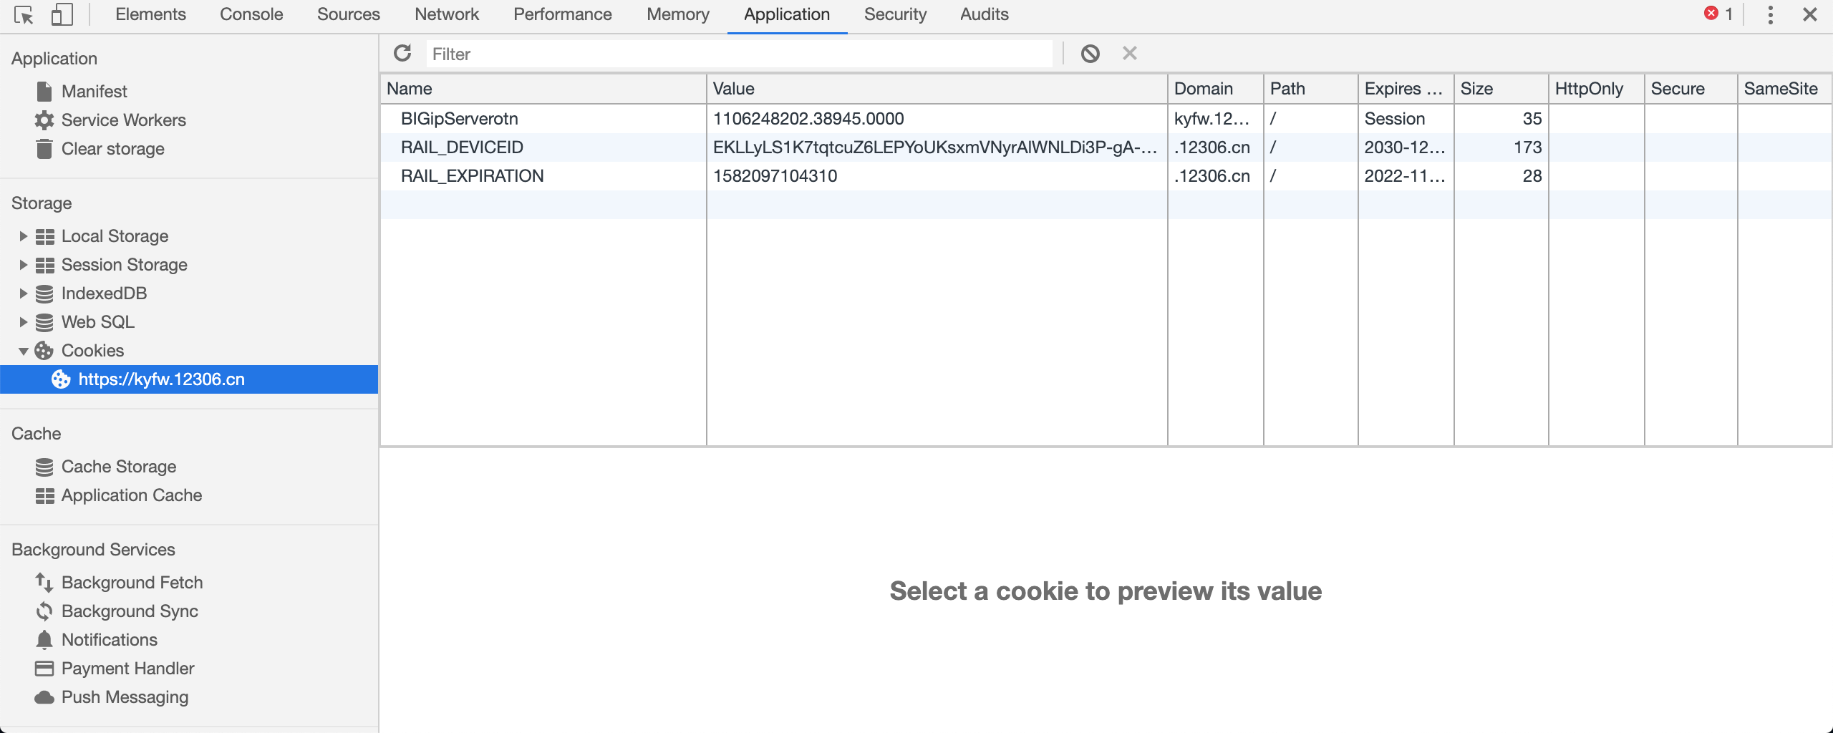Screen dimensions: 1833x733
Task: Click the delete selected cookie X icon
Action: coord(1130,54)
